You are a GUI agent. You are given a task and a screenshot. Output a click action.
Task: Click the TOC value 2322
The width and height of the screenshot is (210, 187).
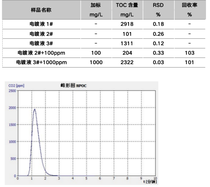pyautogui.click(x=127, y=62)
